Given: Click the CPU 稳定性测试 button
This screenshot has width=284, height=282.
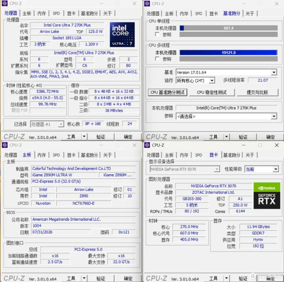Looking at the screenshot, I should pos(212,92).
